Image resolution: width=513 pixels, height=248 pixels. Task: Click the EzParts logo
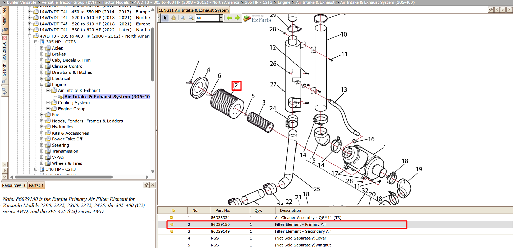[257, 18]
